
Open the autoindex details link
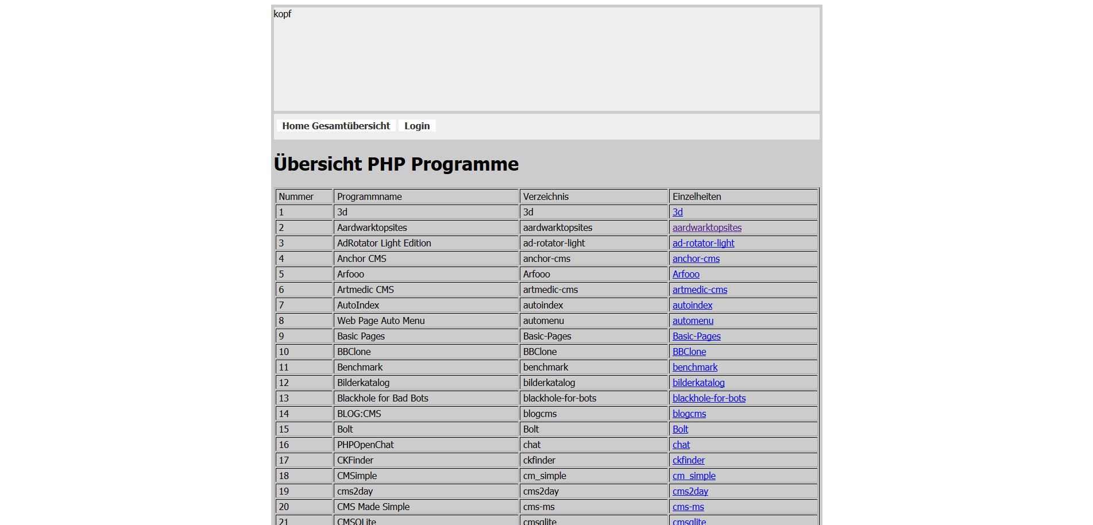click(692, 305)
